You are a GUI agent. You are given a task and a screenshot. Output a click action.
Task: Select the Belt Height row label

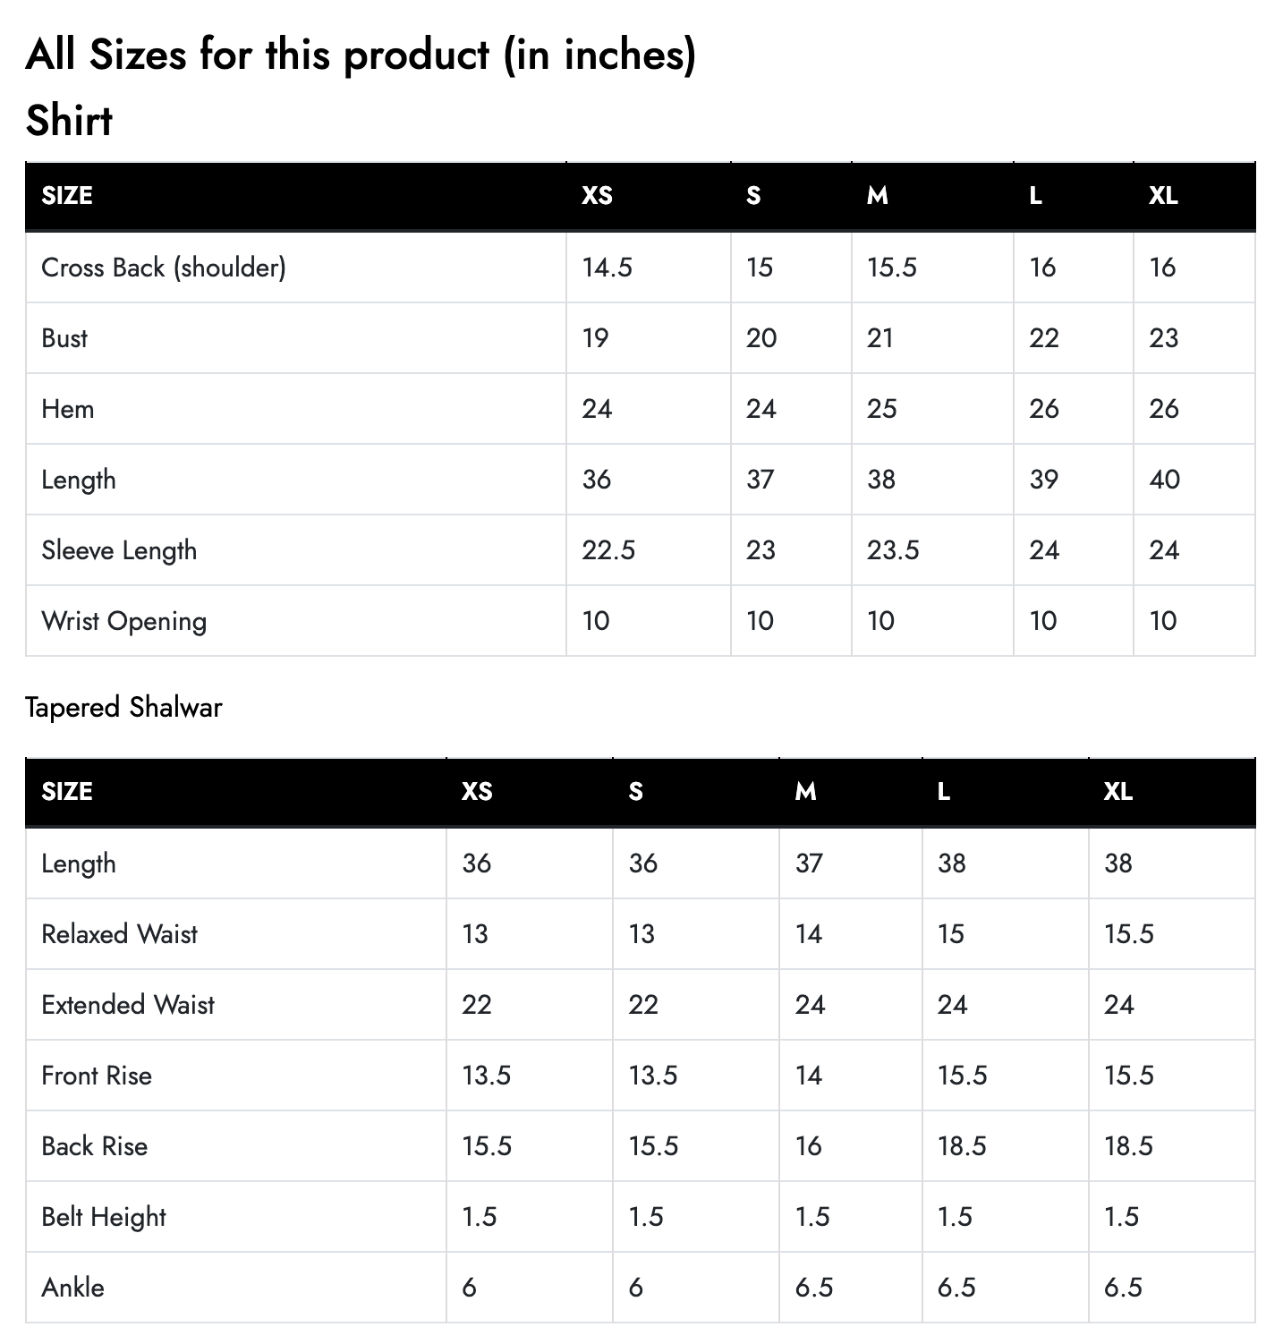[x=104, y=1217]
